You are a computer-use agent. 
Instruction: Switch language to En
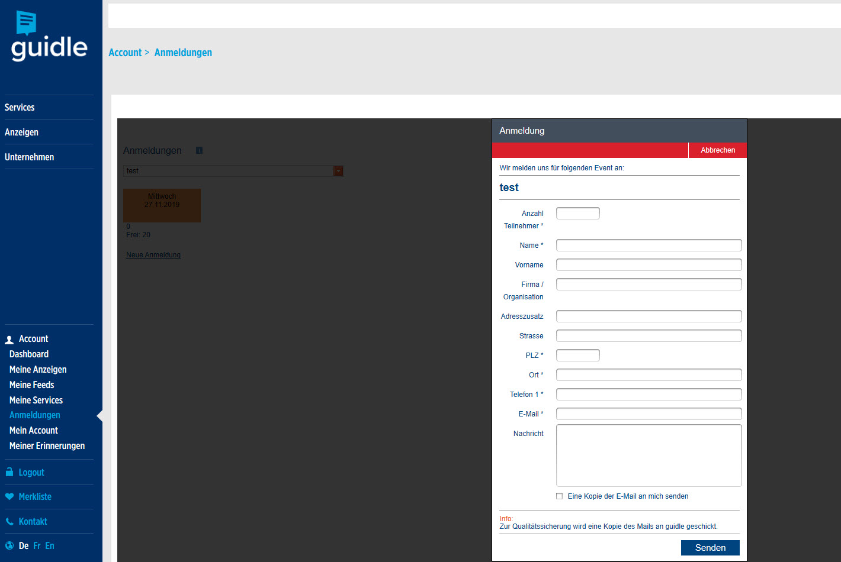pyautogui.click(x=50, y=546)
